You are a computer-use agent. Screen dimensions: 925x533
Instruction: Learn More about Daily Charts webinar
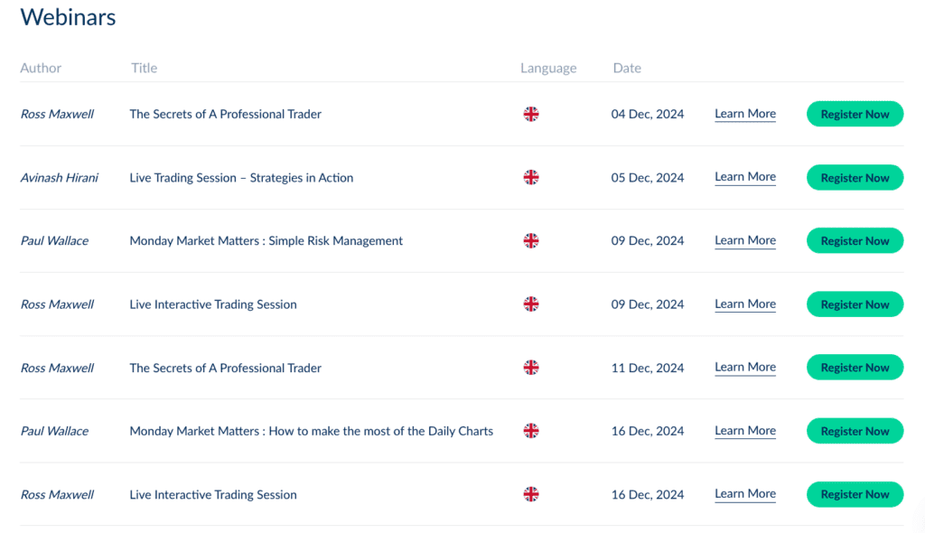coord(745,431)
